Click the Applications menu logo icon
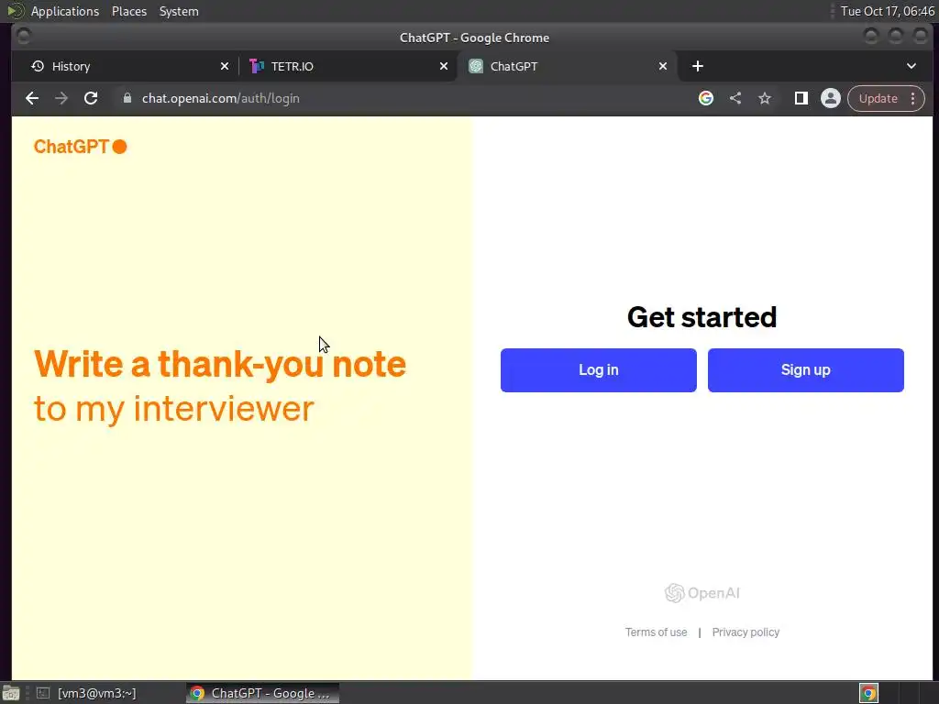The width and height of the screenshot is (939, 704). tap(16, 11)
